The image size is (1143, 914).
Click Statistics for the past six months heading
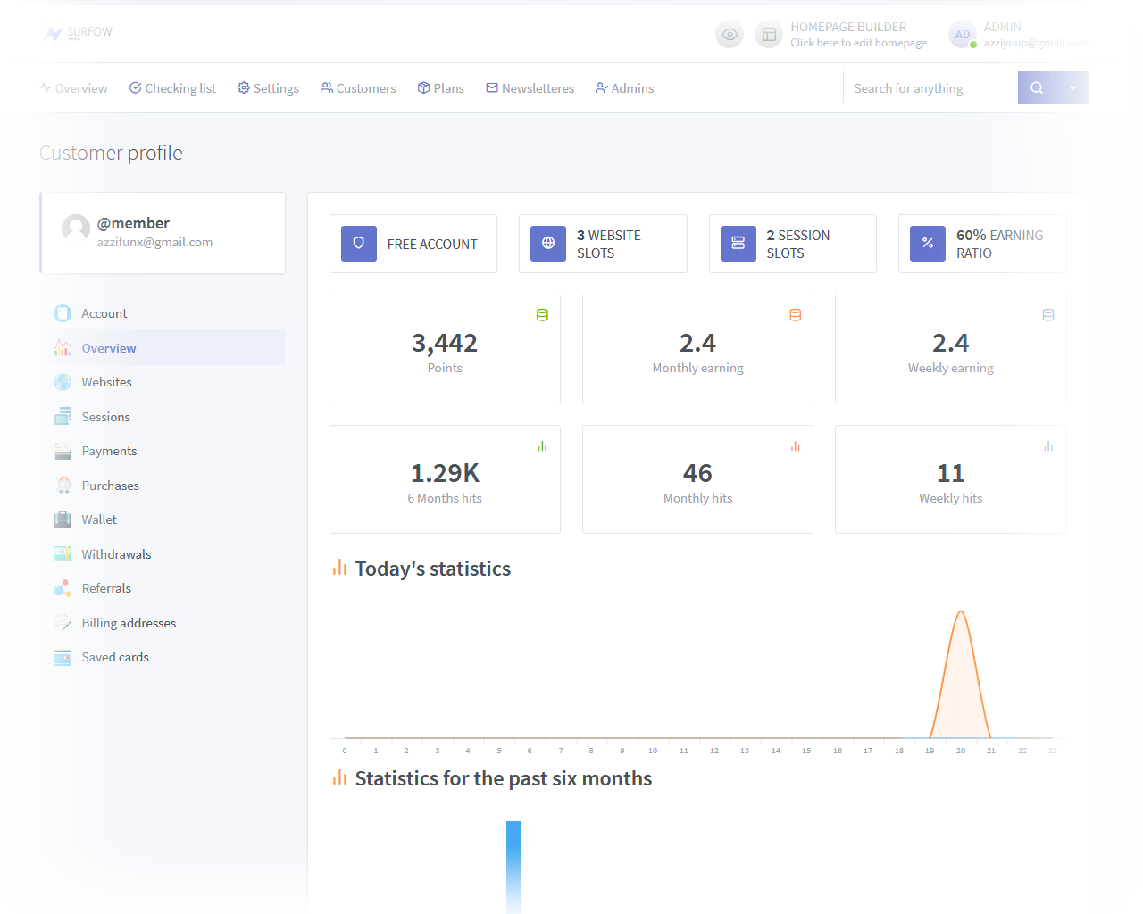(504, 778)
